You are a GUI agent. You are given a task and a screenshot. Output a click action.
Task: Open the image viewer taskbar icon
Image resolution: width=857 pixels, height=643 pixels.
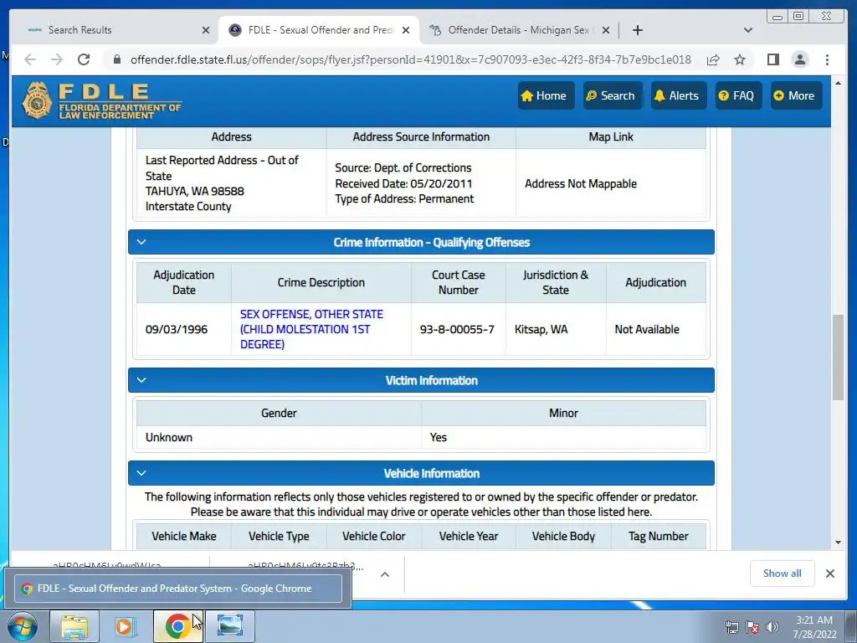[x=230, y=626]
